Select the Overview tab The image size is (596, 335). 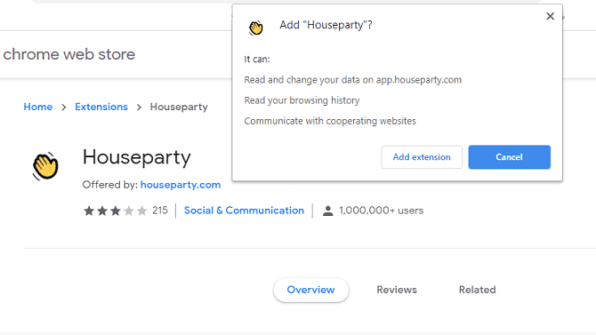coord(311,290)
